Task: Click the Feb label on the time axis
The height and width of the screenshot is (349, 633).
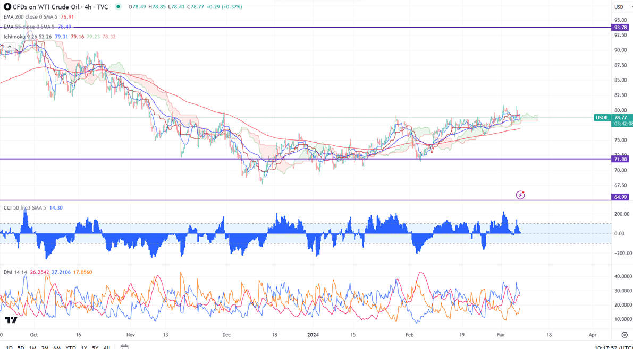Action: (410, 335)
